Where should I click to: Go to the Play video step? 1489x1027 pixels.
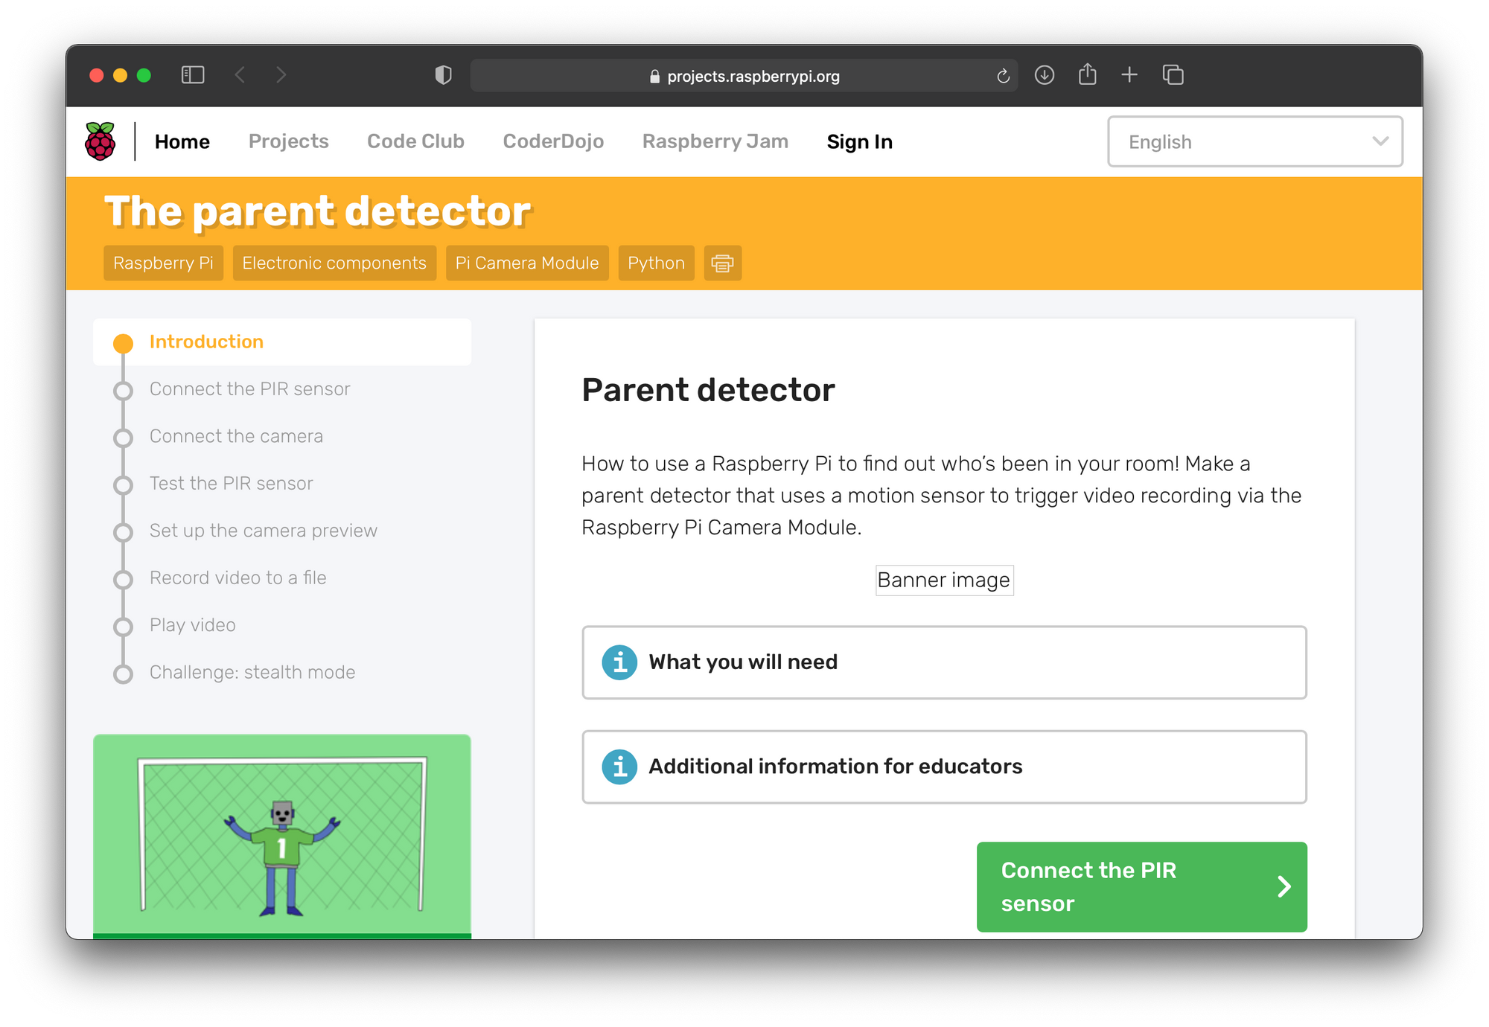click(x=192, y=625)
